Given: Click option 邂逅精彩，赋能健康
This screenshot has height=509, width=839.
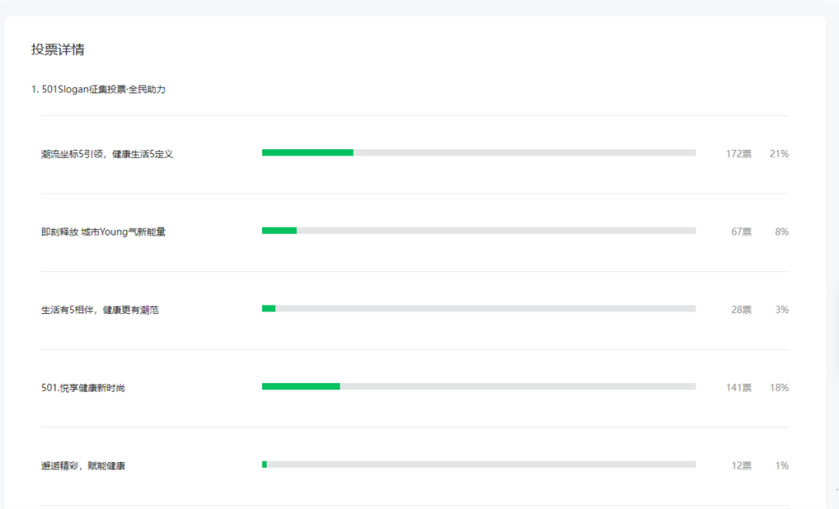Looking at the screenshot, I should (83, 465).
